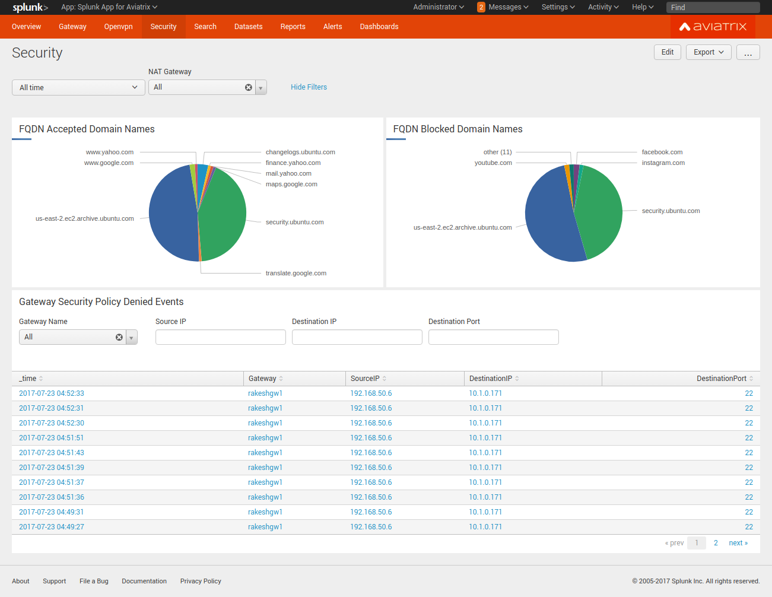
Task: Open the Documentation footer link
Action: (144, 581)
